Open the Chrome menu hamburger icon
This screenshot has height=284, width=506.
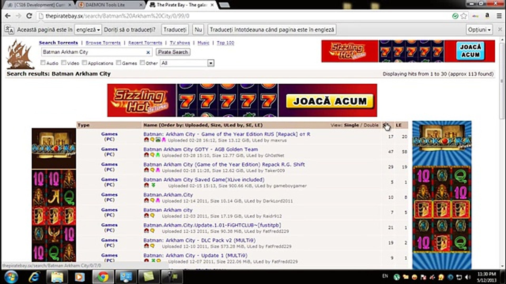499,16
